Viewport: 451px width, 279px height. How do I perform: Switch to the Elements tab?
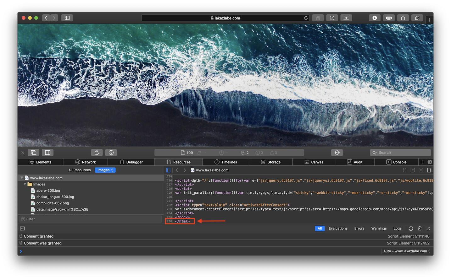[41, 162]
